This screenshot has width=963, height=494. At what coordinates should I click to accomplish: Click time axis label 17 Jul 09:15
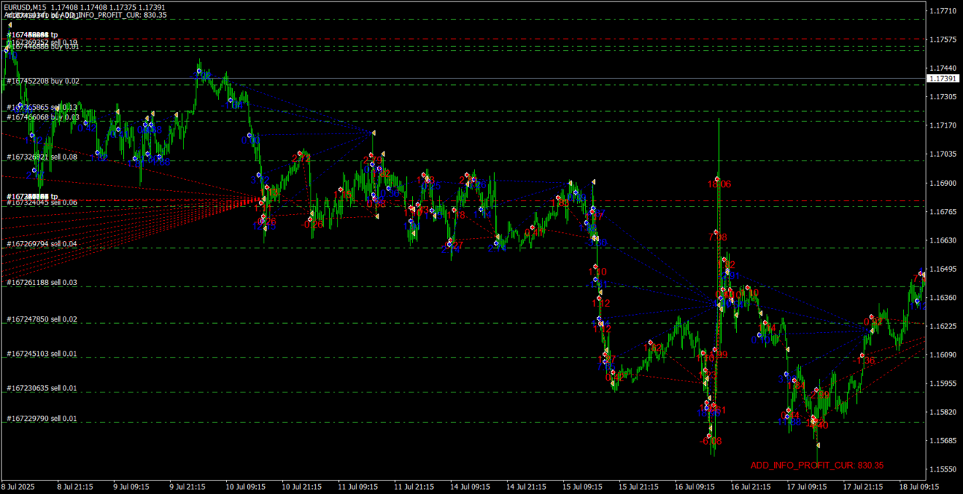(x=807, y=487)
